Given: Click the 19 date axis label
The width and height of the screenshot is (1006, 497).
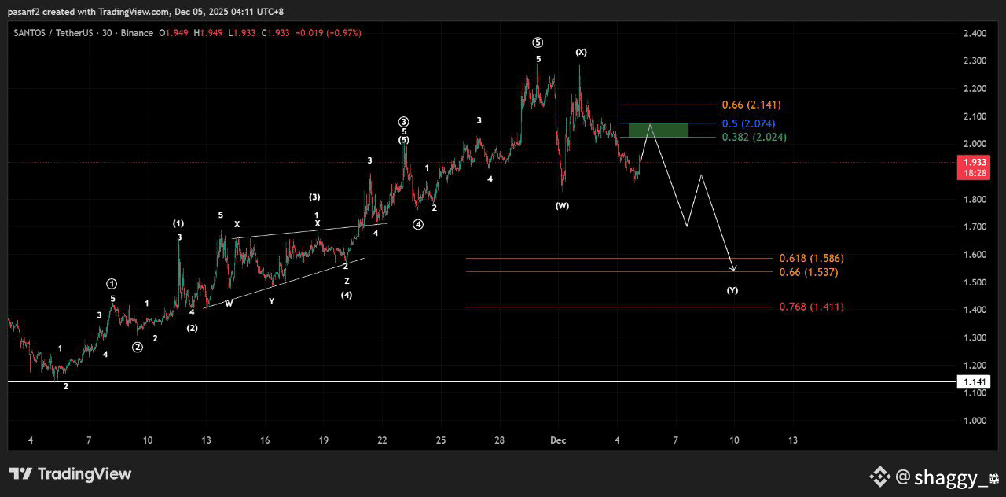Looking at the screenshot, I should [324, 440].
